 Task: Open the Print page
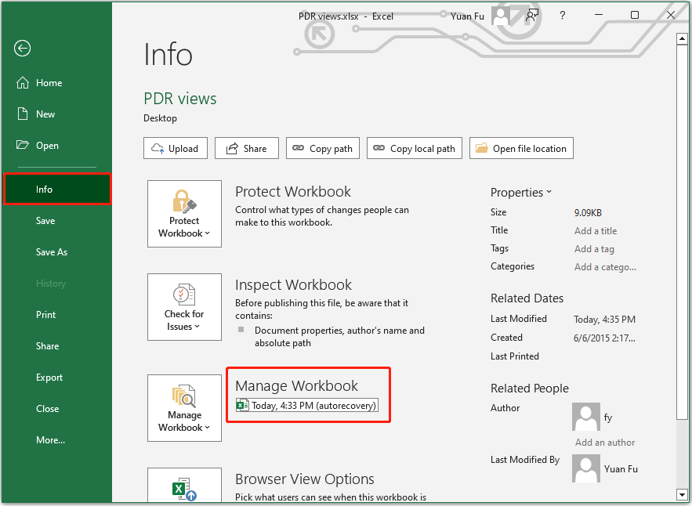[x=56, y=315]
